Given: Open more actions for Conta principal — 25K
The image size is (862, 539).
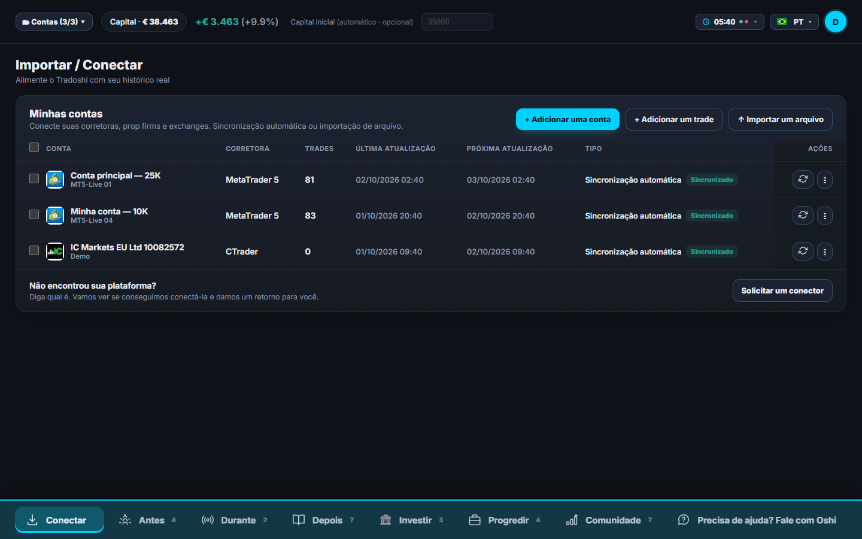Looking at the screenshot, I should coord(825,180).
